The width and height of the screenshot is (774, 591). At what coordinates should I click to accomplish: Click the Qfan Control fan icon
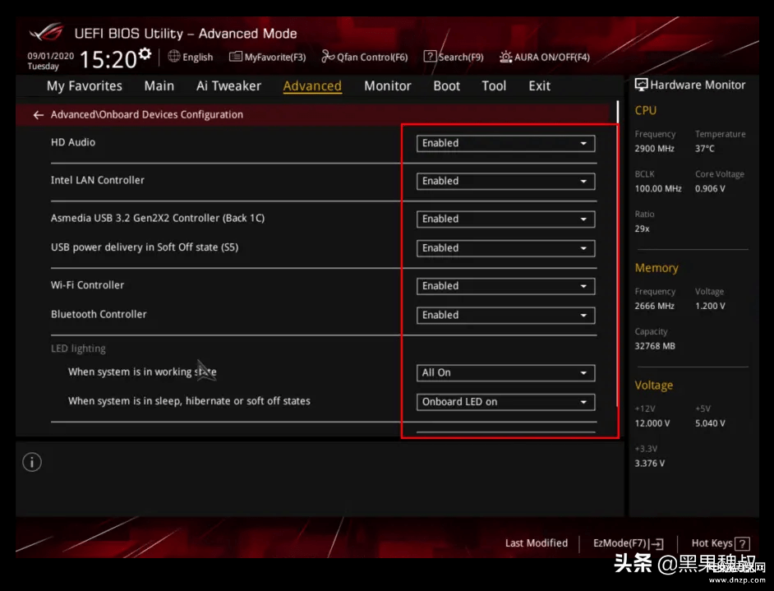click(x=328, y=57)
